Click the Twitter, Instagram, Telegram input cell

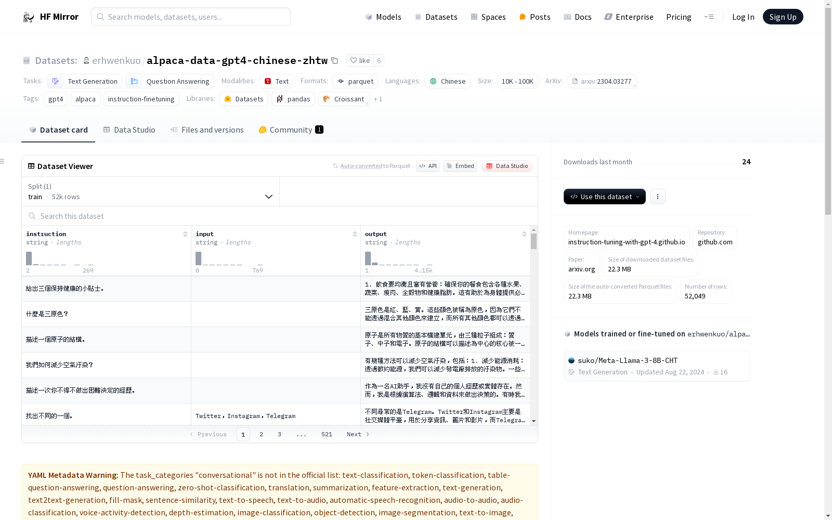[276, 415]
